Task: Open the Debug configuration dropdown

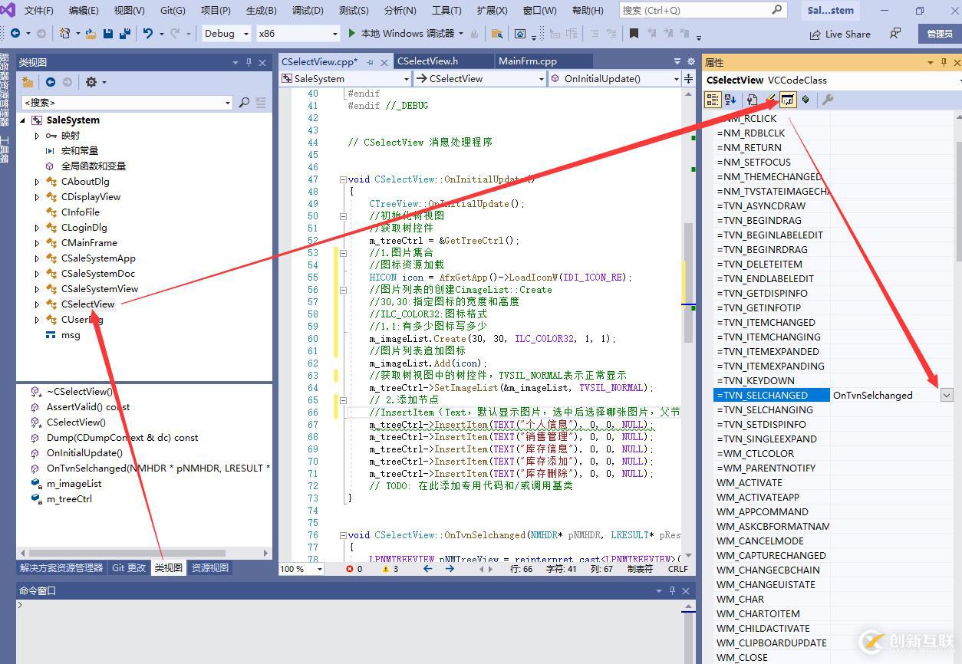Action: [x=245, y=34]
